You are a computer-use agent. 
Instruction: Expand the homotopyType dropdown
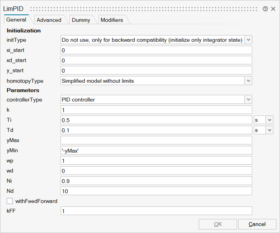tap(248, 81)
